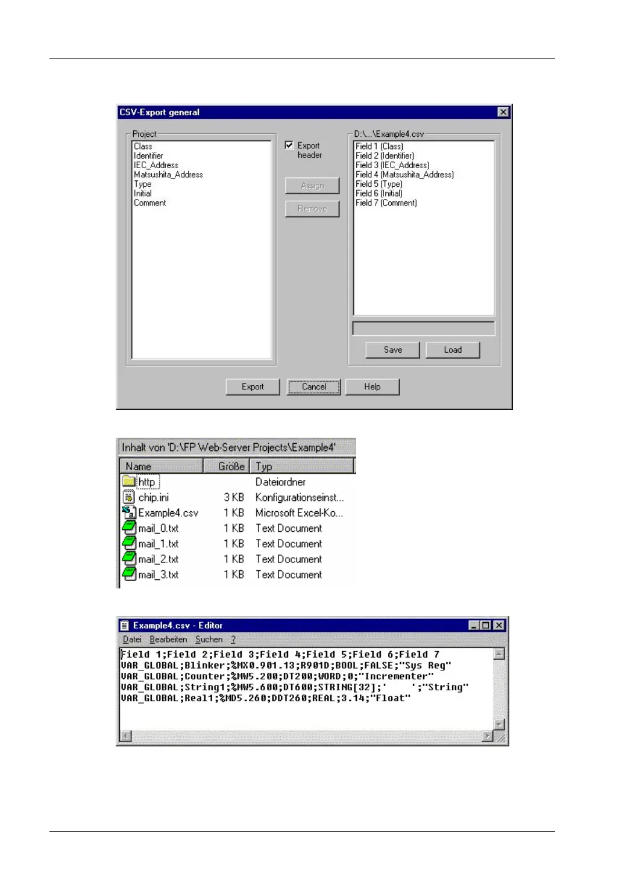This screenshot has width=622, height=879.
Task: Sort by the Name column header
Action: point(162,466)
